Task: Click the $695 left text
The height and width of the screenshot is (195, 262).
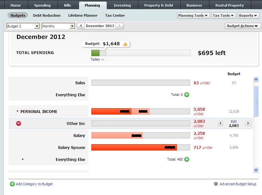Action: point(212,53)
